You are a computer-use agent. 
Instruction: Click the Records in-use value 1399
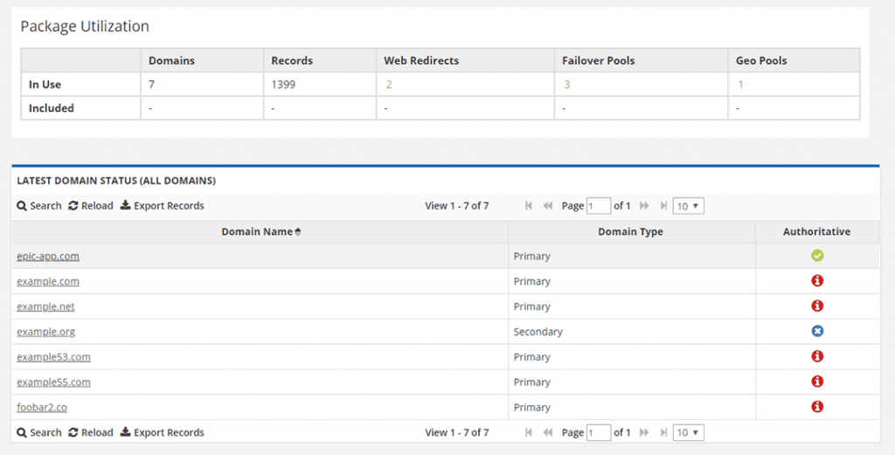click(283, 85)
